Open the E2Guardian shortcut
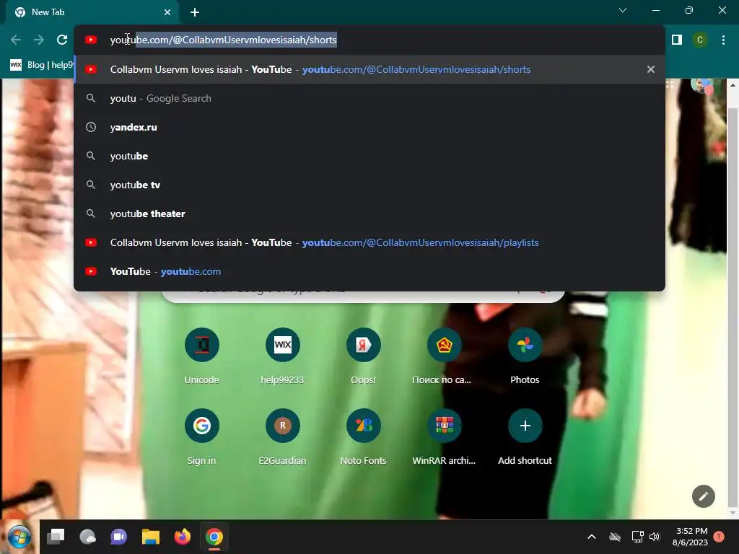 click(x=282, y=438)
